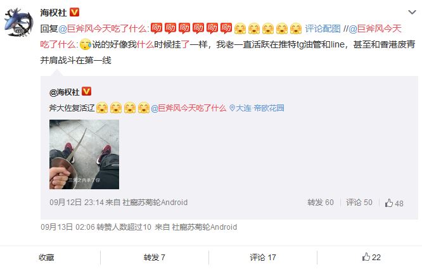Open quoted post timestamp 09月12日 23:14
Screen dimensions: 422x269
[x=77, y=203]
